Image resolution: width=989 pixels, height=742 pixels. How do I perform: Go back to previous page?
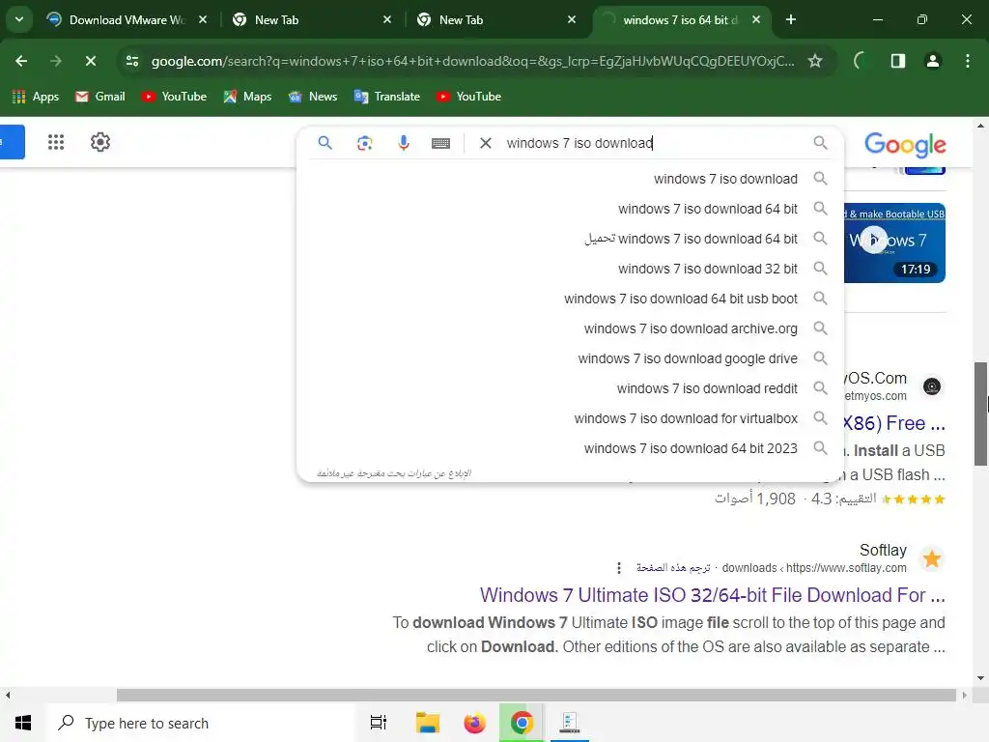21,61
